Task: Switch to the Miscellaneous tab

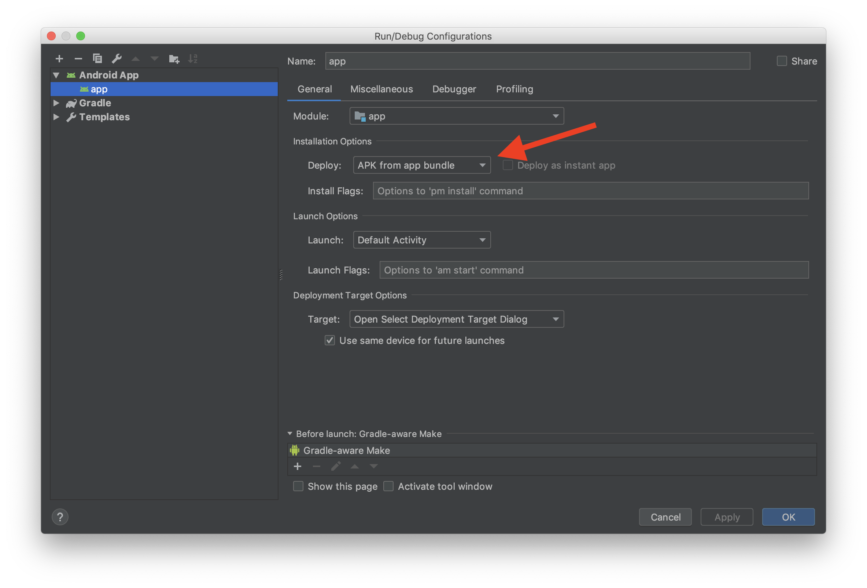Action: (x=381, y=89)
